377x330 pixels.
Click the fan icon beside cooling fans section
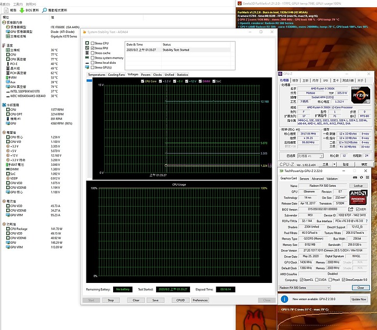pyautogui.click(x=4, y=105)
